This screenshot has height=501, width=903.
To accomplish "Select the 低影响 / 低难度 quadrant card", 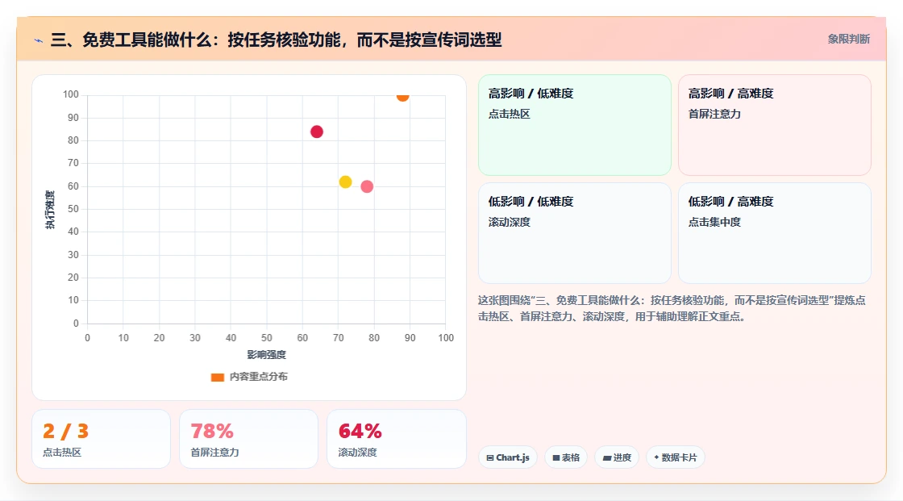I will [x=575, y=233].
